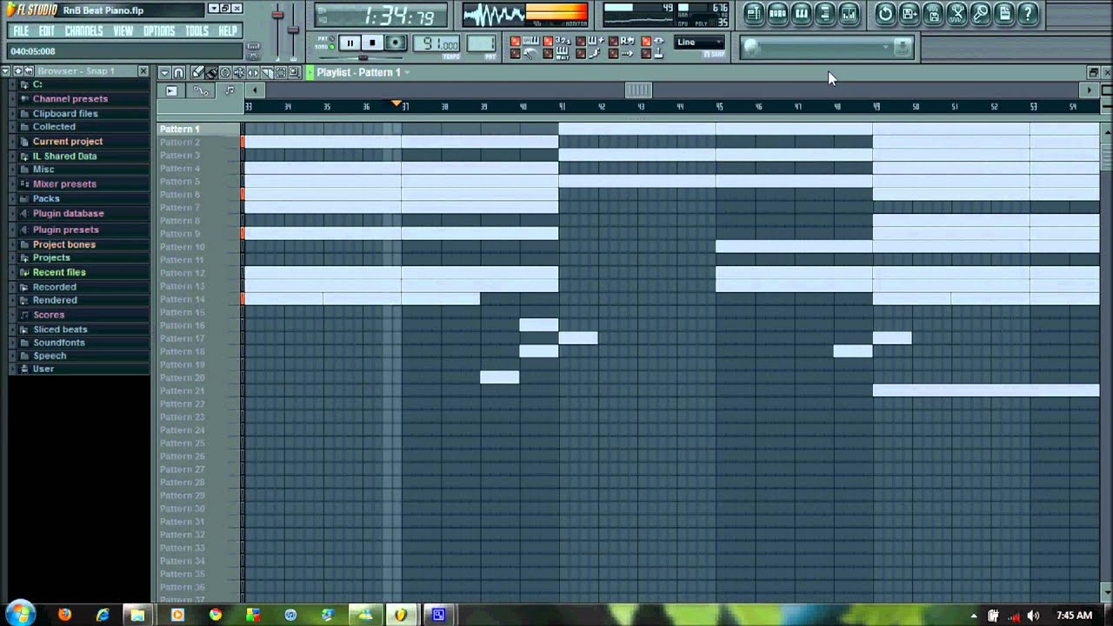Click the Record button in transport
Viewport: 1113px width, 626px height.
[x=395, y=43]
